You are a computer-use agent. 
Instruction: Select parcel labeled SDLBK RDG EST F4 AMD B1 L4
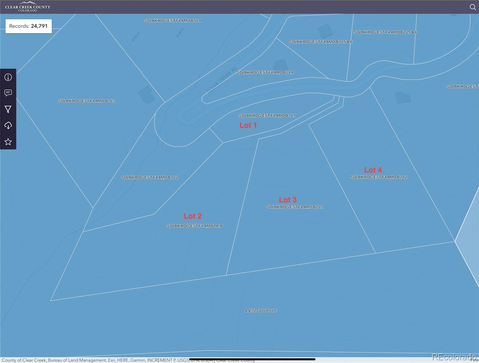click(172, 21)
